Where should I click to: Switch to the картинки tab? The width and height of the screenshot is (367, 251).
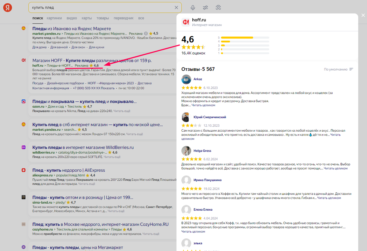tap(54, 18)
